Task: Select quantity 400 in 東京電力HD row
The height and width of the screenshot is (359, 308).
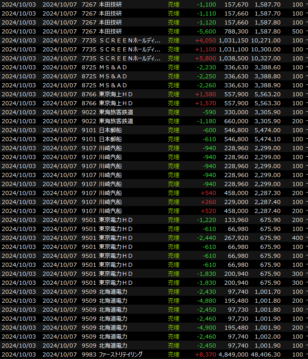Action: 298,238
